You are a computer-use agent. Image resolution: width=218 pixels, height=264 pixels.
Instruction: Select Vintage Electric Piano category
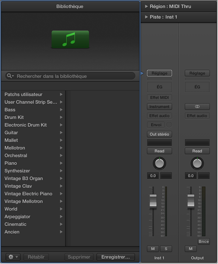33,193
